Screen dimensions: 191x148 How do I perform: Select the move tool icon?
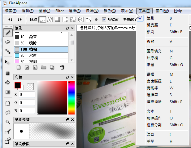pos(7,62)
